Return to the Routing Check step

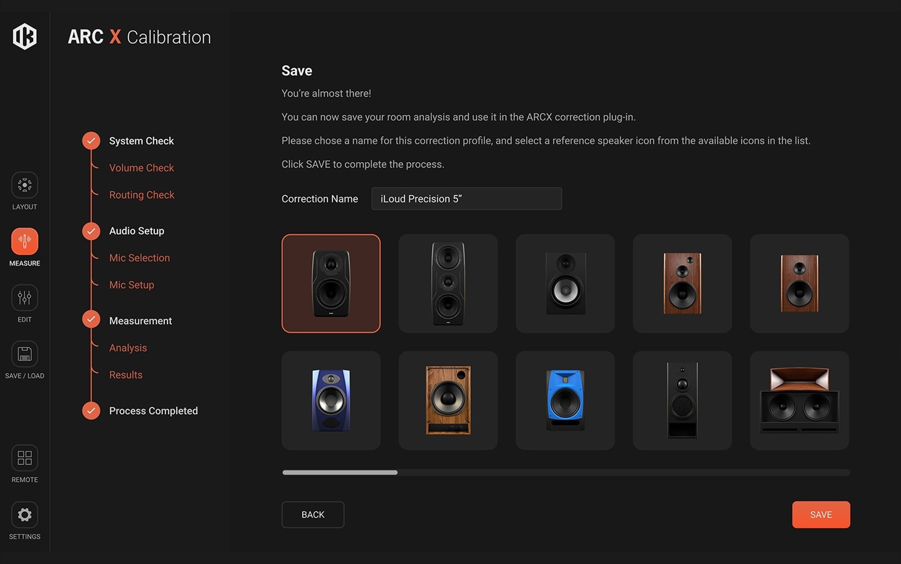pyautogui.click(x=142, y=195)
